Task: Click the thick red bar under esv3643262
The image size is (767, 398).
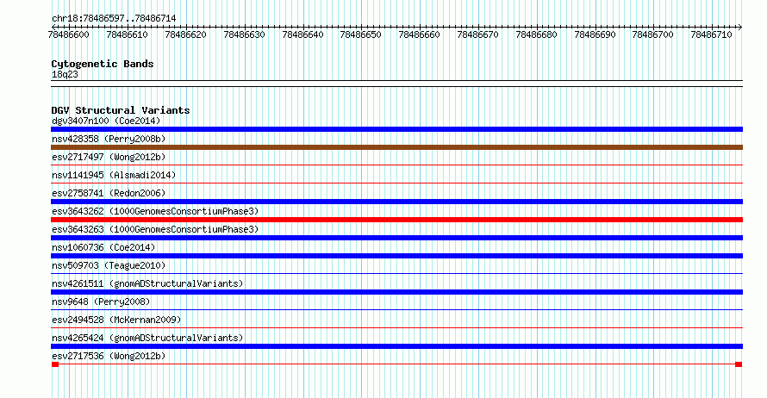Action: click(x=396, y=220)
